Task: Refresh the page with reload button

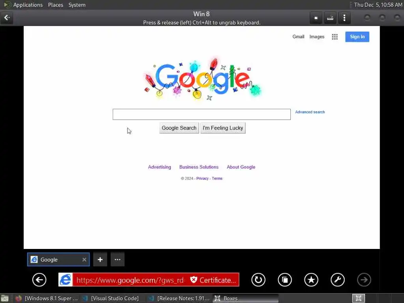Action: click(258, 280)
